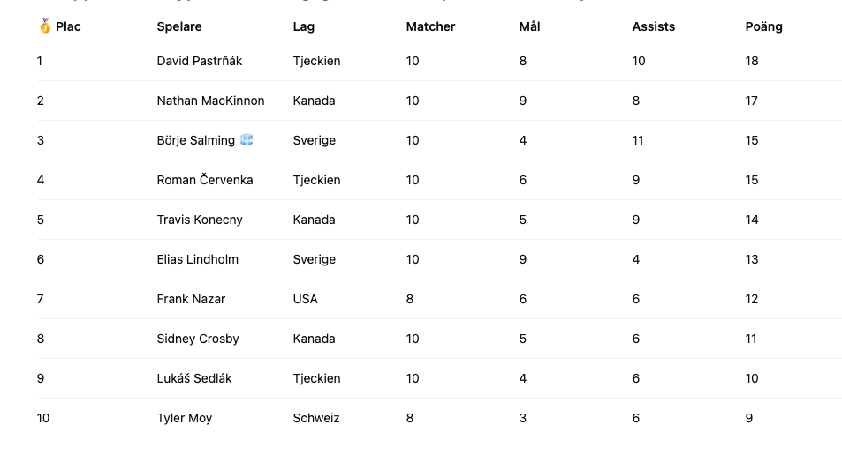Click the ice cube emoji after Börje Salming
This screenshot has width=842, height=462.
click(247, 140)
